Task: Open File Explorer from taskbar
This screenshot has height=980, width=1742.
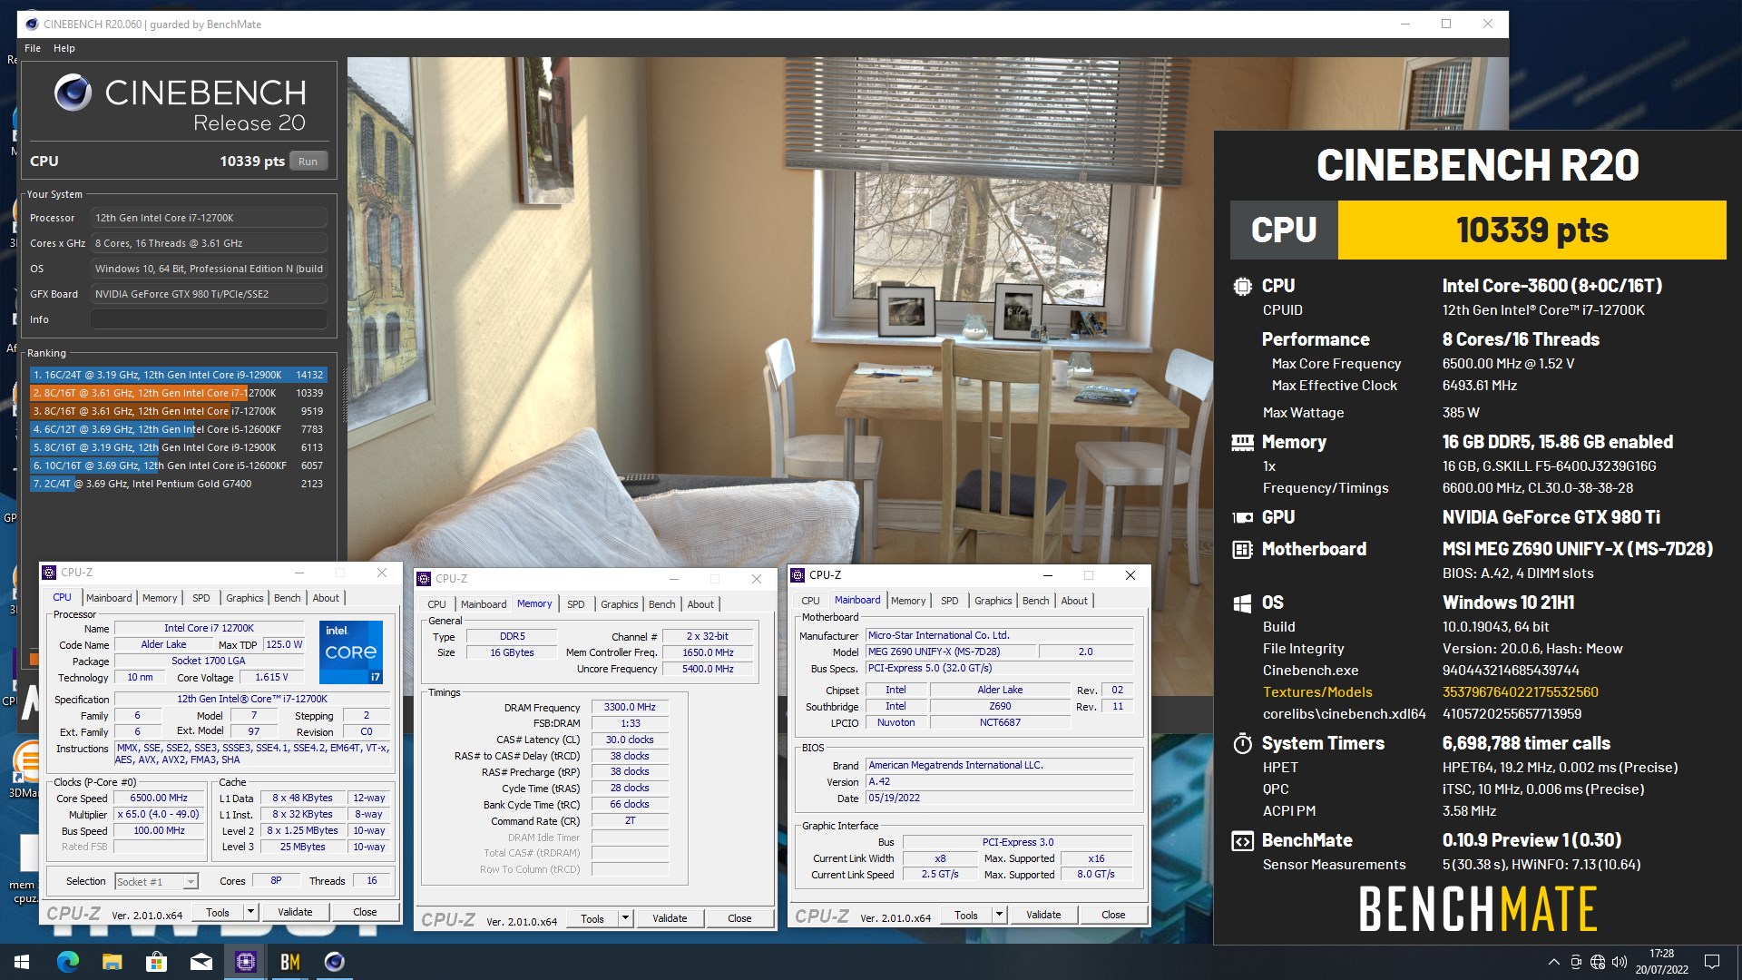Action: click(x=112, y=962)
